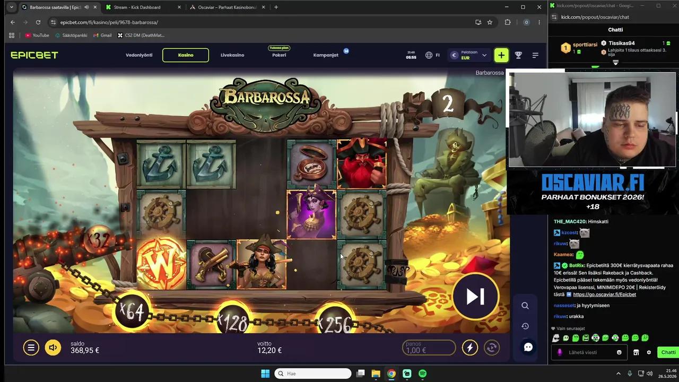This screenshot has height=382, width=679.
Task: Open autoplay spin settings
Action: coord(492,348)
